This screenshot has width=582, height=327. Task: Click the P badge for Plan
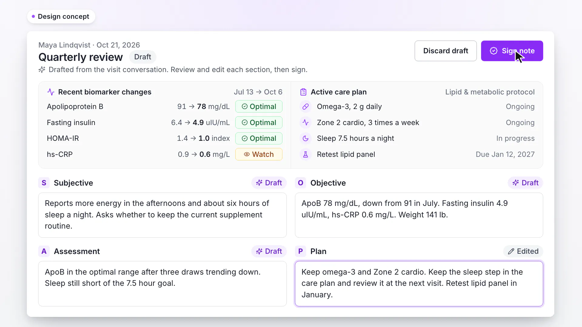(x=300, y=251)
